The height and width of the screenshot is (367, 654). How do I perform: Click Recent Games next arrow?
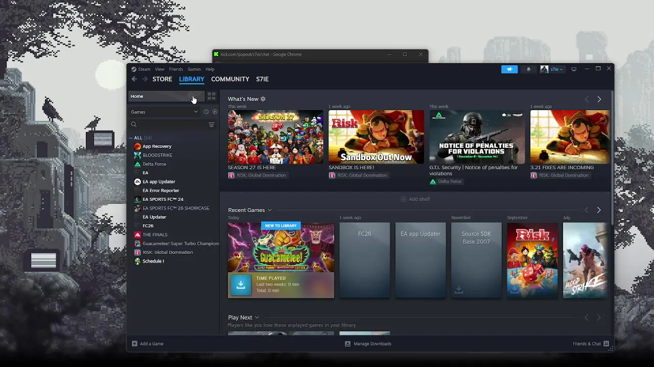tap(599, 210)
